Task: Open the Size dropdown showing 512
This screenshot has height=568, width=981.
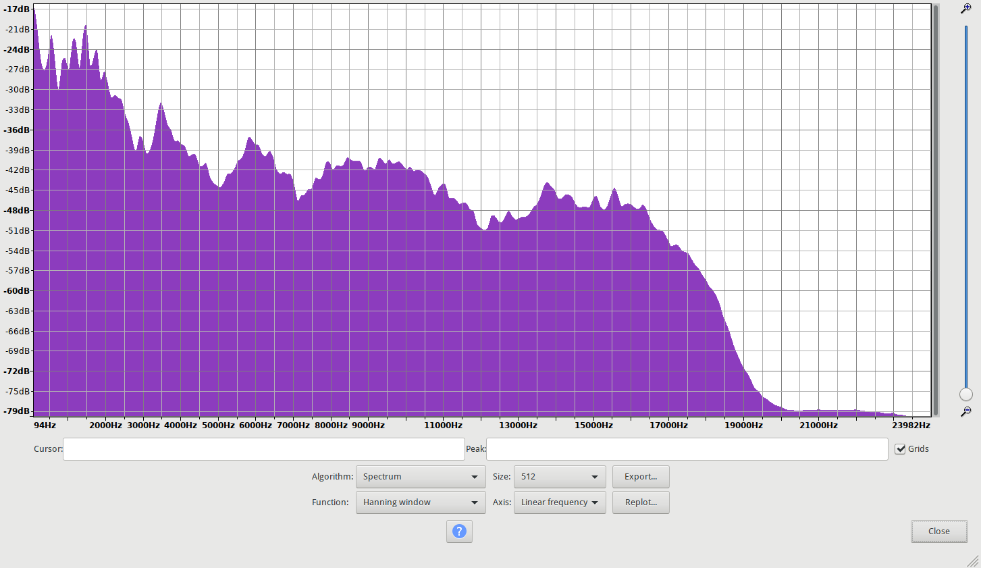Action: coord(560,477)
